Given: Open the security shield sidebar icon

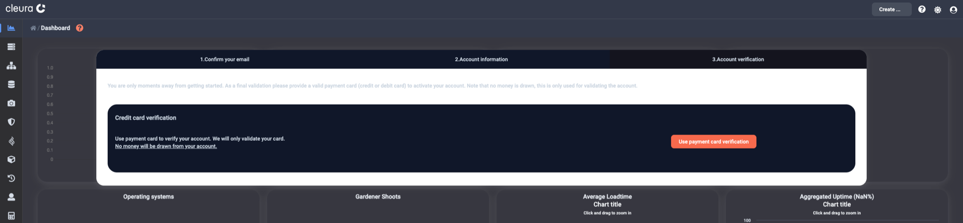Looking at the screenshot, I should (x=11, y=122).
